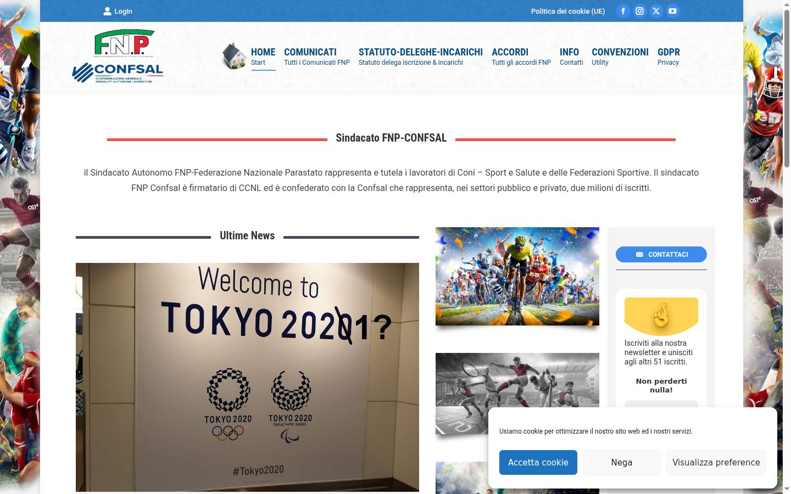
Task: Decline cookies with Nega button
Action: [622, 462]
